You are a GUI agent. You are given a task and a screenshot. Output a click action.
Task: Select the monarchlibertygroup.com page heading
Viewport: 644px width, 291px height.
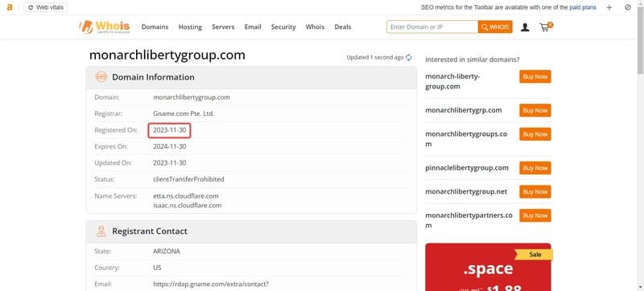pos(167,55)
